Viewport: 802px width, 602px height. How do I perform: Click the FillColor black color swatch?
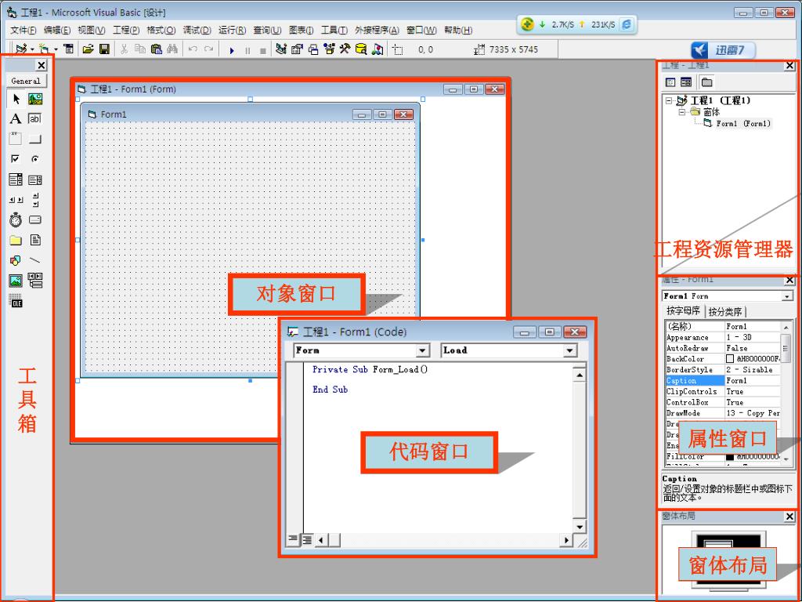[730, 456]
